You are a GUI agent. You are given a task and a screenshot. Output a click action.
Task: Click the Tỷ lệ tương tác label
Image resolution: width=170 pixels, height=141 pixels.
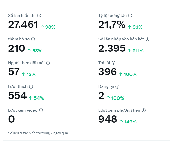click(x=112, y=16)
